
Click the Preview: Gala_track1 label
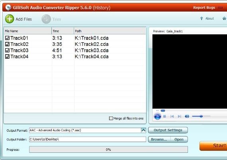click(168, 31)
